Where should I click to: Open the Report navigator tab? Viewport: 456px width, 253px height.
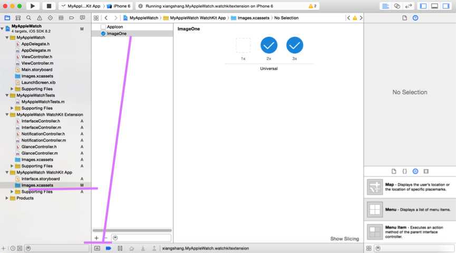click(82, 18)
